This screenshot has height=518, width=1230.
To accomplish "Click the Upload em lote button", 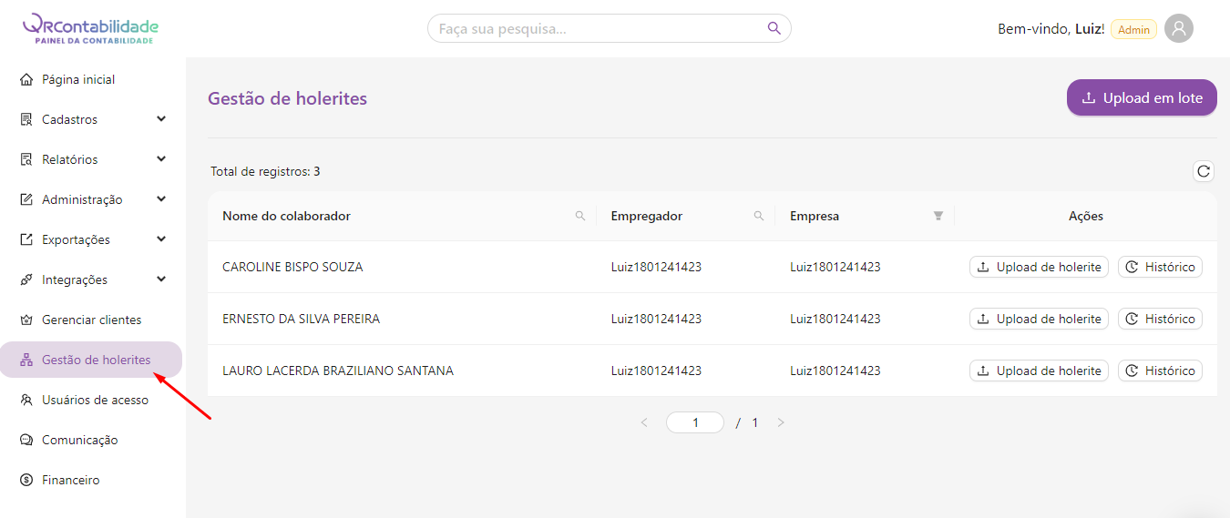I will [x=1142, y=98].
